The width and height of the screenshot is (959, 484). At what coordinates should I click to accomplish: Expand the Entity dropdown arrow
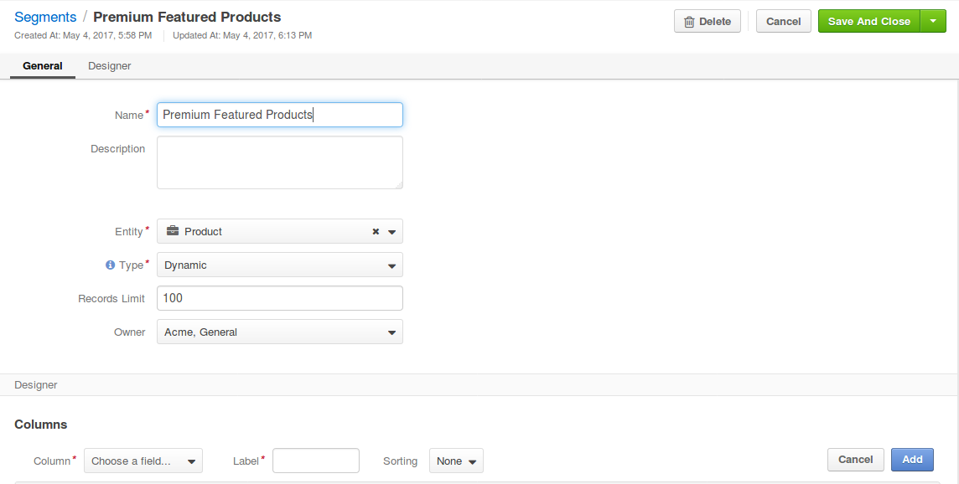(x=391, y=232)
